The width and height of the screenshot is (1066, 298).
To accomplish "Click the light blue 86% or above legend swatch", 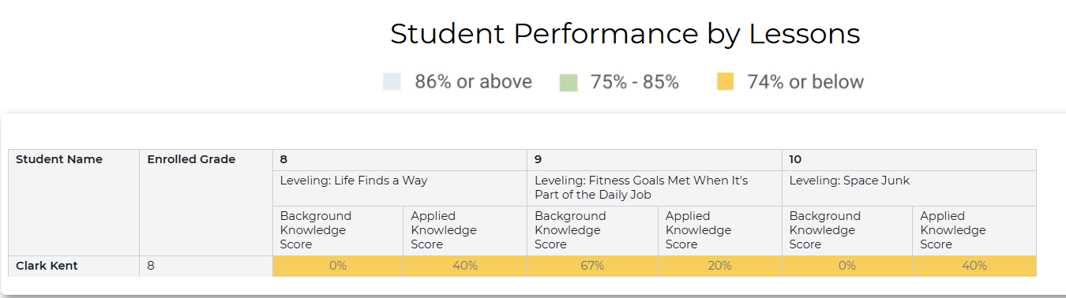I will coord(392,82).
